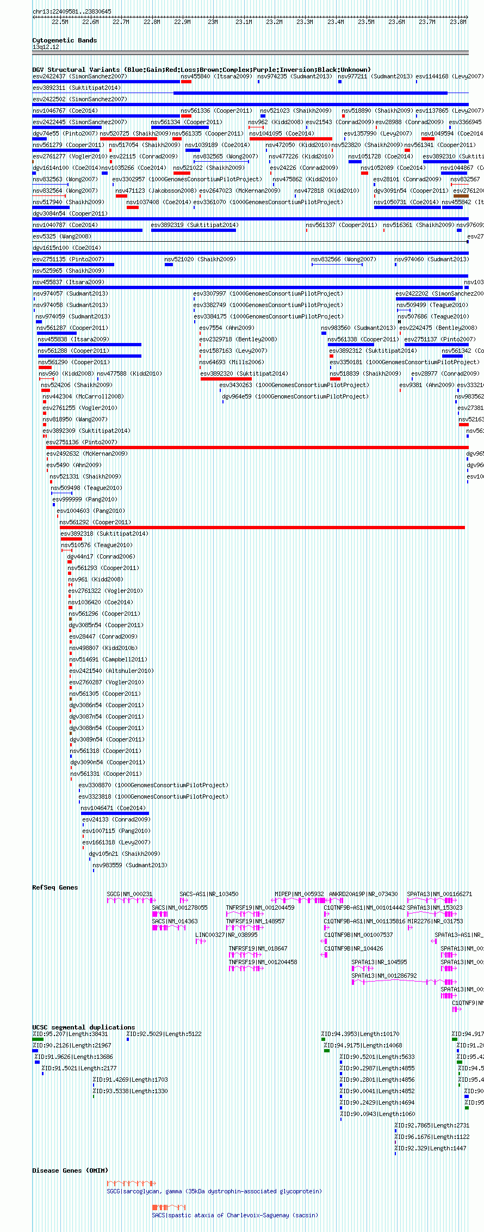Click variant dgv44n17 (Conrad2006)
Screen dimensions: 484x1232
point(101,556)
